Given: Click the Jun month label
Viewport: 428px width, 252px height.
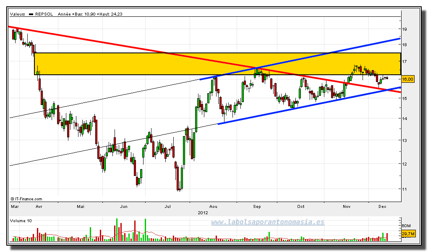Looking at the screenshot, I should 124,207.
